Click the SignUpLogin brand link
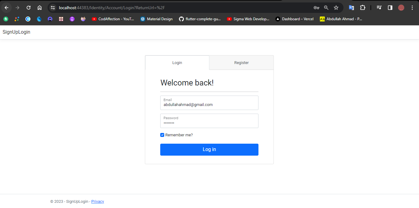Viewport: 419px width, 208px height. (x=16, y=32)
